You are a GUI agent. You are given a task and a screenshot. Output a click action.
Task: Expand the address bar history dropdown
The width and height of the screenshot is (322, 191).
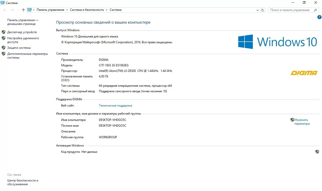pos(257,10)
